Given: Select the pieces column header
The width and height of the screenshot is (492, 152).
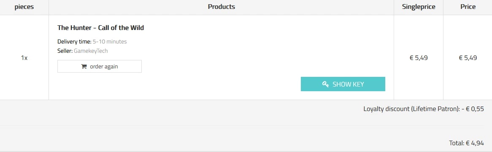Looking at the screenshot, I should [x=24, y=7].
